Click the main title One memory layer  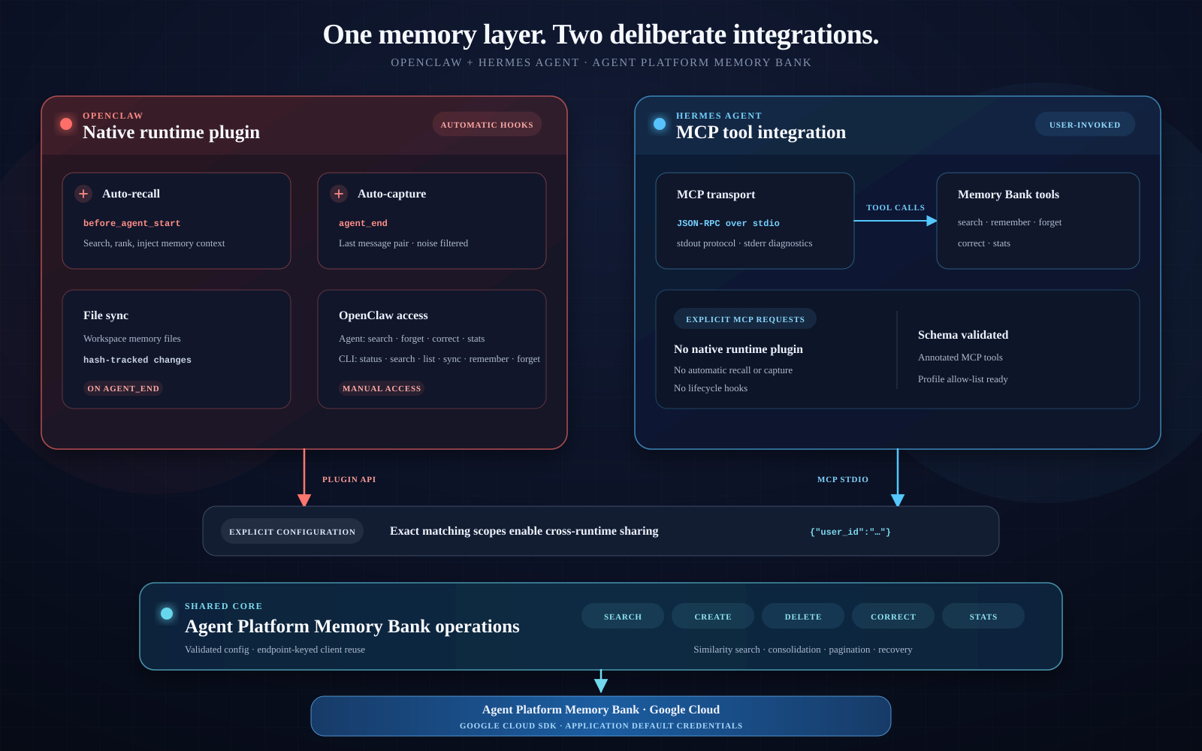tap(601, 35)
